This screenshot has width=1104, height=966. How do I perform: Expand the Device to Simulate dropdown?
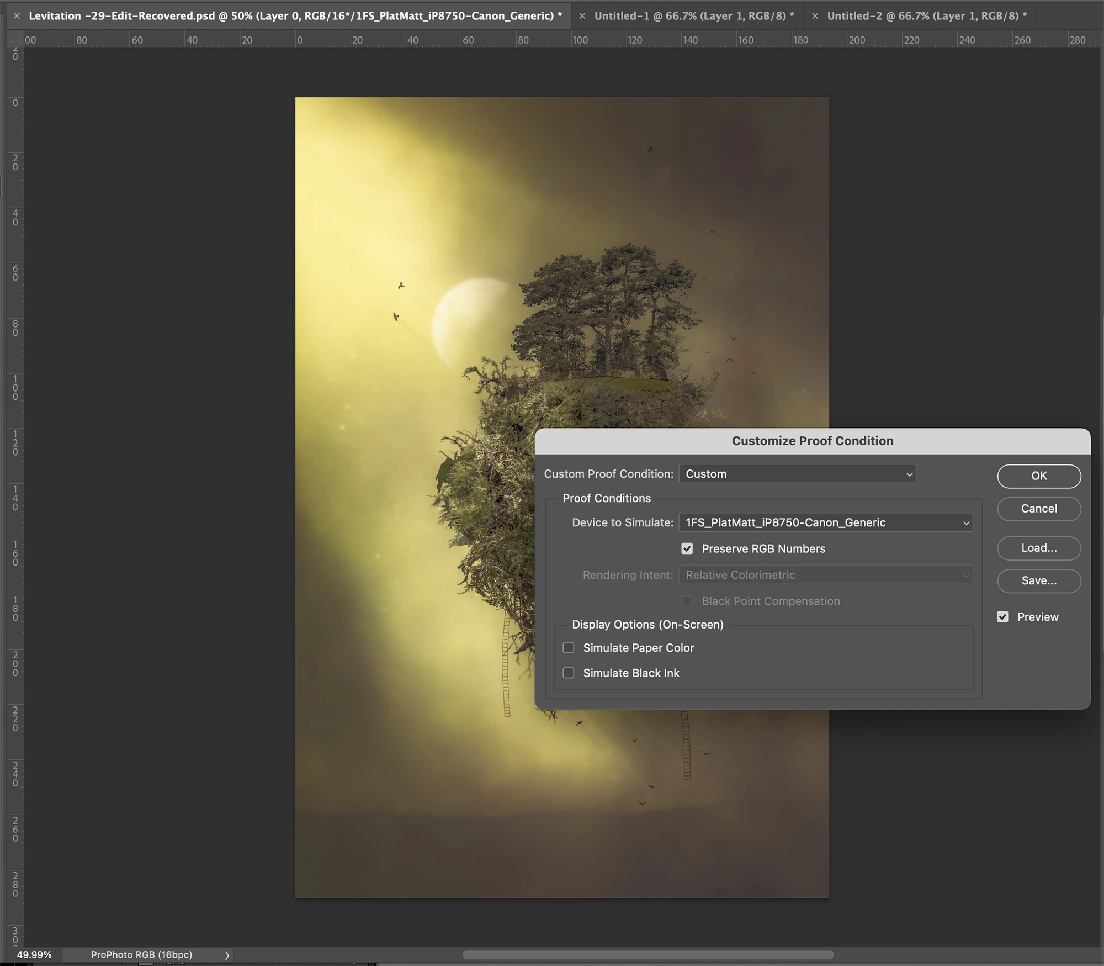825,522
